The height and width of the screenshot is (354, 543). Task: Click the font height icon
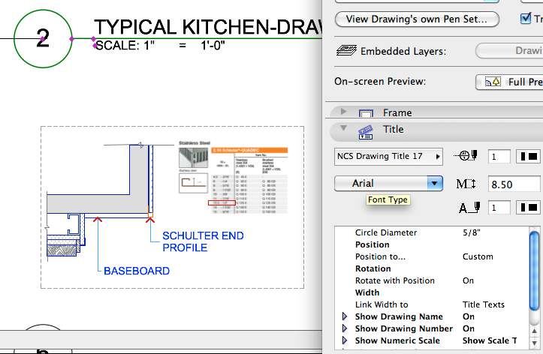[466, 184]
